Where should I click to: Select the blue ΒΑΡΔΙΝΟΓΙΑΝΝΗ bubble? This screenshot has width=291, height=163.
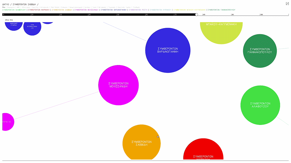click(x=168, y=50)
